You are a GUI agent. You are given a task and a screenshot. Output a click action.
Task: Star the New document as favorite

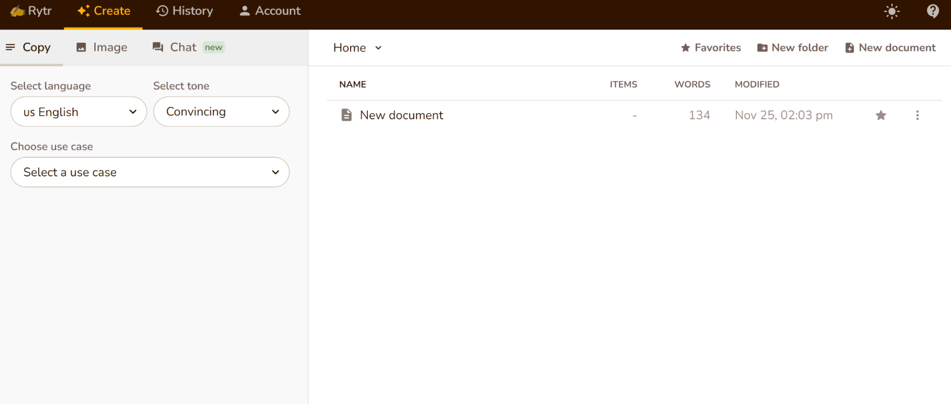[x=881, y=116]
